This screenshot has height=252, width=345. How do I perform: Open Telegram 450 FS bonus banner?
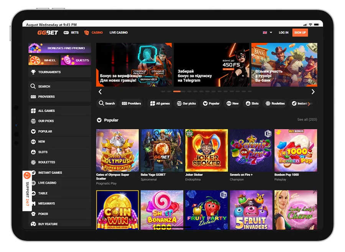(212, 65)
